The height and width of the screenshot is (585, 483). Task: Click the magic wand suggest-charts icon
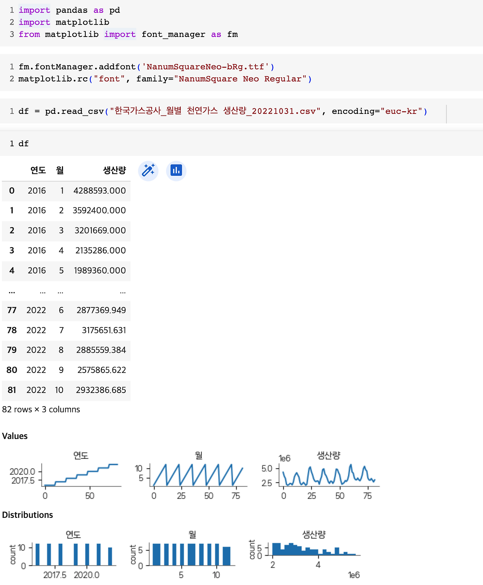pos(148,170)
